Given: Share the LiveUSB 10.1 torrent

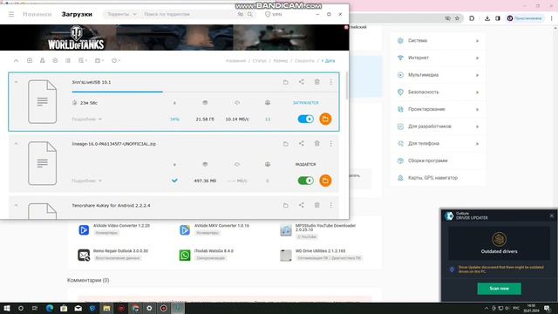Looking at the screenshot, I should click(x=302, y=82).
